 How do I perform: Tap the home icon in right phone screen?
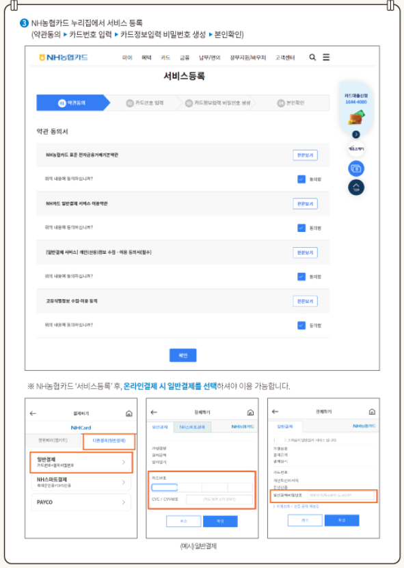372,411
